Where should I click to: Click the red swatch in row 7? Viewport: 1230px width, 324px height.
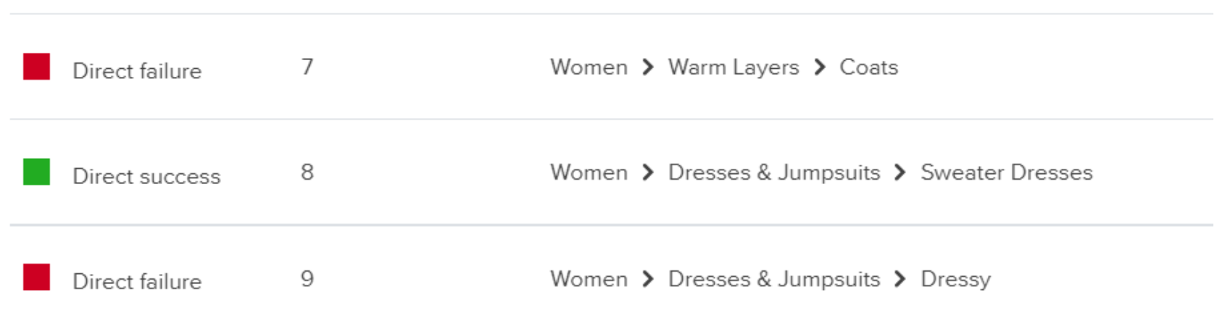click(x=36, y=67)
